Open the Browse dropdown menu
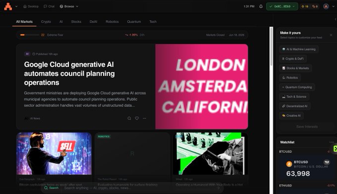The width and height of the screenshot is (337, 194). [69, 6]
